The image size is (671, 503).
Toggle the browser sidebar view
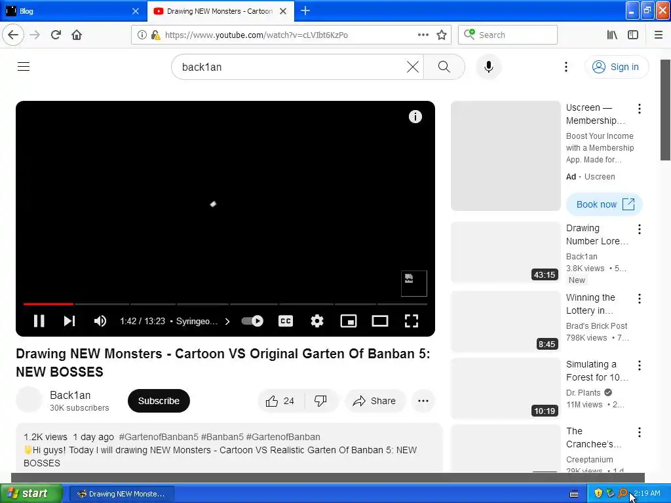(633, 35)
